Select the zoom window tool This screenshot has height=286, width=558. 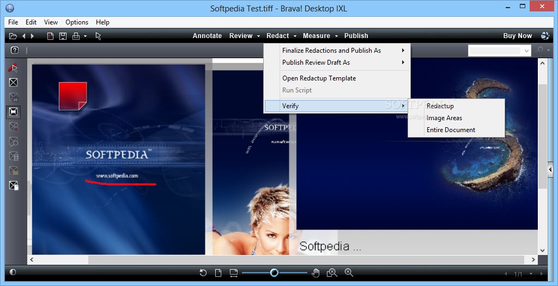pyautogui.click(x=332, y=273)
